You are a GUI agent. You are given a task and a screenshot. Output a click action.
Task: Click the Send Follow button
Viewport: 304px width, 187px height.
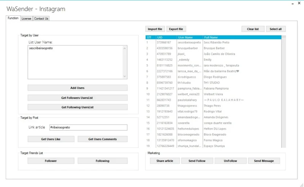coord(197,161)
